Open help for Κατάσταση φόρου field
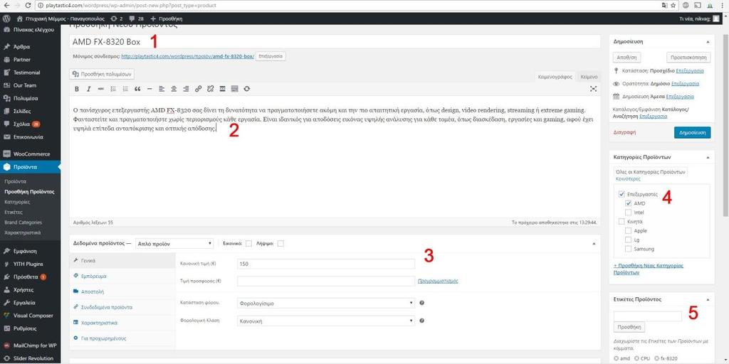The width and height of the screenshot is (729, 364). coord(421,303)
